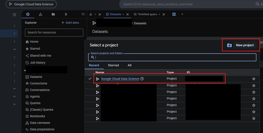263x133 pixels.
Task: Click the checkmark beside Google Cloud Data Science row
Action: click(90, 78)
